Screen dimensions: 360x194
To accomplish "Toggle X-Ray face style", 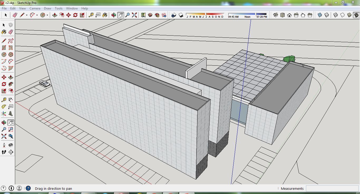I will click(x=320, y=15).
